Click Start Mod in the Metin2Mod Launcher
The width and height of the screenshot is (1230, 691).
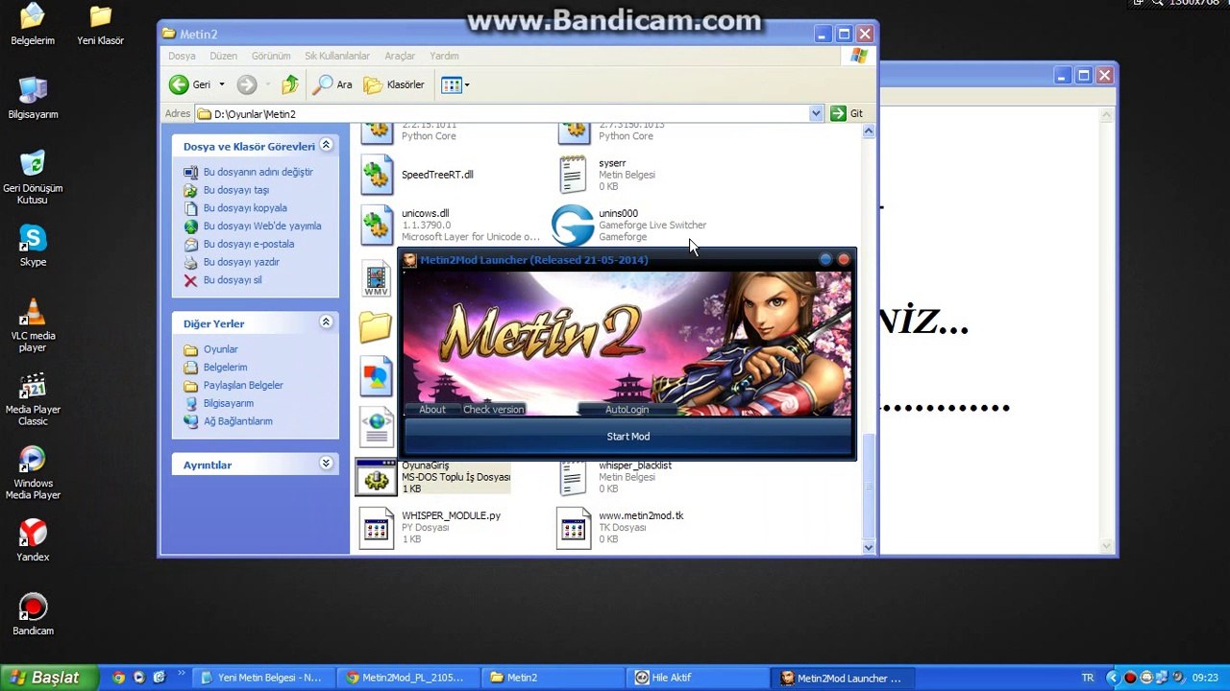[628, 437]
